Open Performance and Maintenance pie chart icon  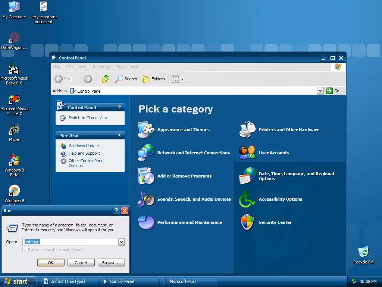point(146,222)
